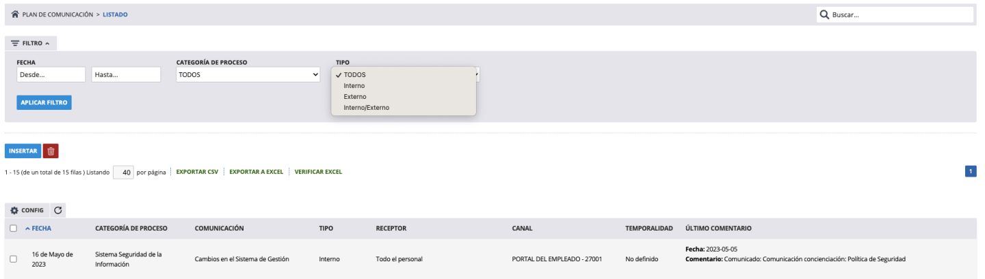This screenshot has width=985, height=279.
Task: Click the red trash delete icon
Action: [51, 151]
